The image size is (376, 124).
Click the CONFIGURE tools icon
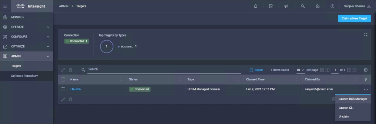tap(5, 37)
